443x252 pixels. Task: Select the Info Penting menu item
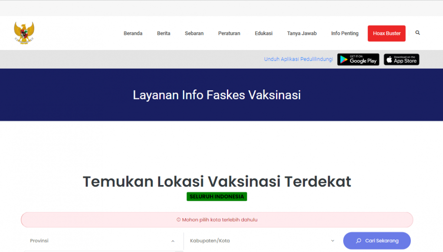click(x=345, y=33)
